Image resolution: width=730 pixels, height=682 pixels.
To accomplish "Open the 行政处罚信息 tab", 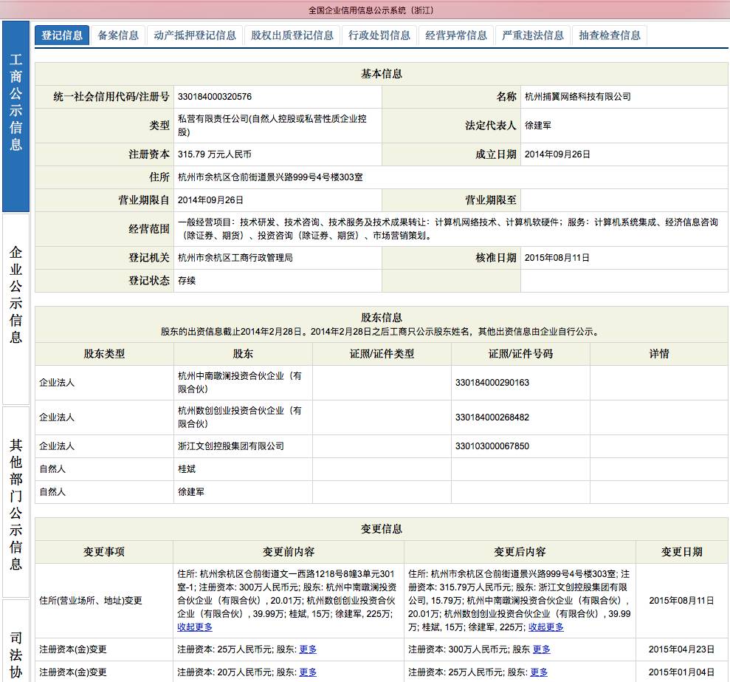I will click(379, 35).
